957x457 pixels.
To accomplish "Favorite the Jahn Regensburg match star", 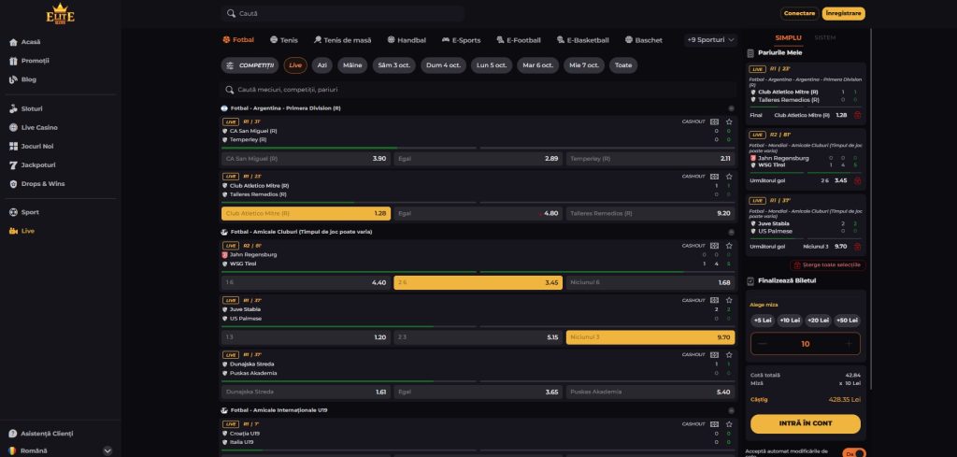I will (729, 246).
